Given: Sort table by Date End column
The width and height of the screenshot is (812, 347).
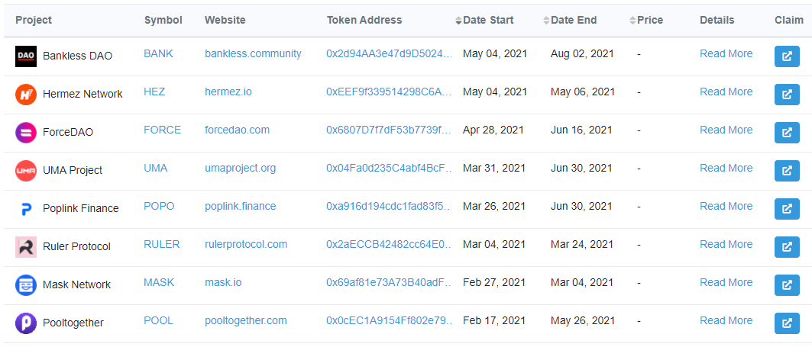Looking at the screenshot, I should (573, 20).
